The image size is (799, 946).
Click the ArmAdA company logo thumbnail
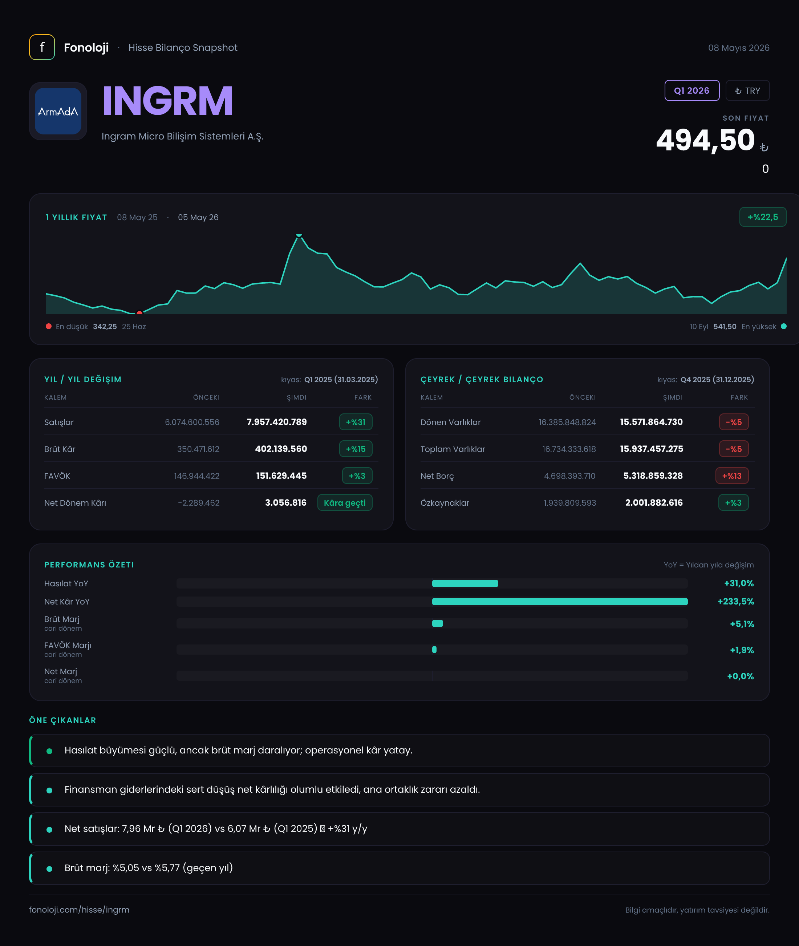coord(58,111)
